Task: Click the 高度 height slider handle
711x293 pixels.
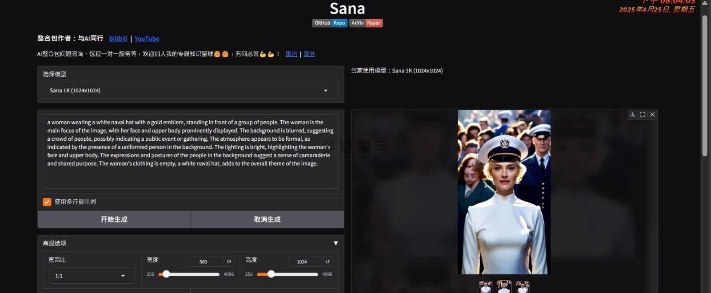Action: [x=271, y=274]
